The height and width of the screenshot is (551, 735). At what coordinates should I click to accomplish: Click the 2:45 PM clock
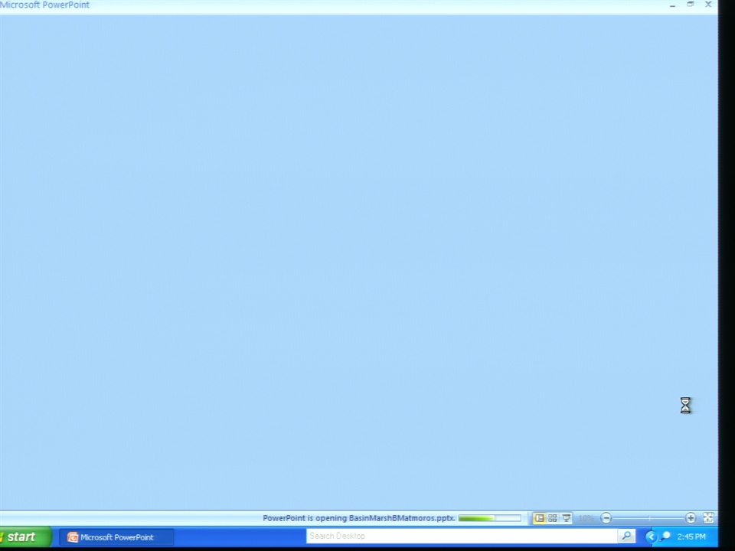click(x=691, y=537)
